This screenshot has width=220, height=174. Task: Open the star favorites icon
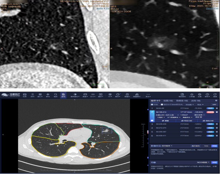(x=192, y=95)
